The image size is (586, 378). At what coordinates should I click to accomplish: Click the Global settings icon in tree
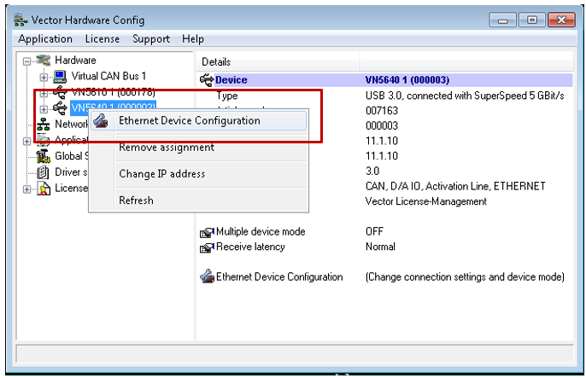click(x=44, y=156)
